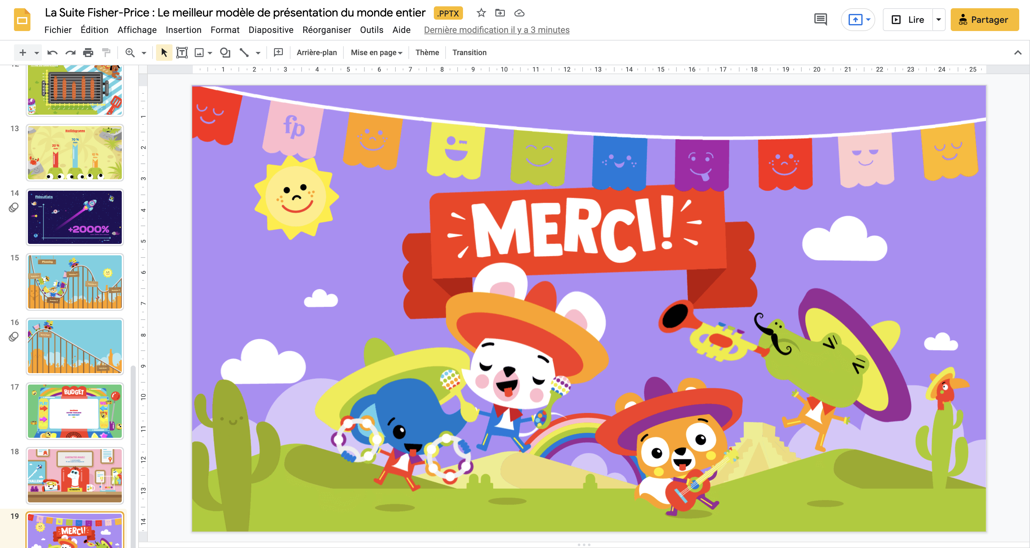Select slide 13 histogram thumbnail
1030x548 pixels.
click(75, 153)
